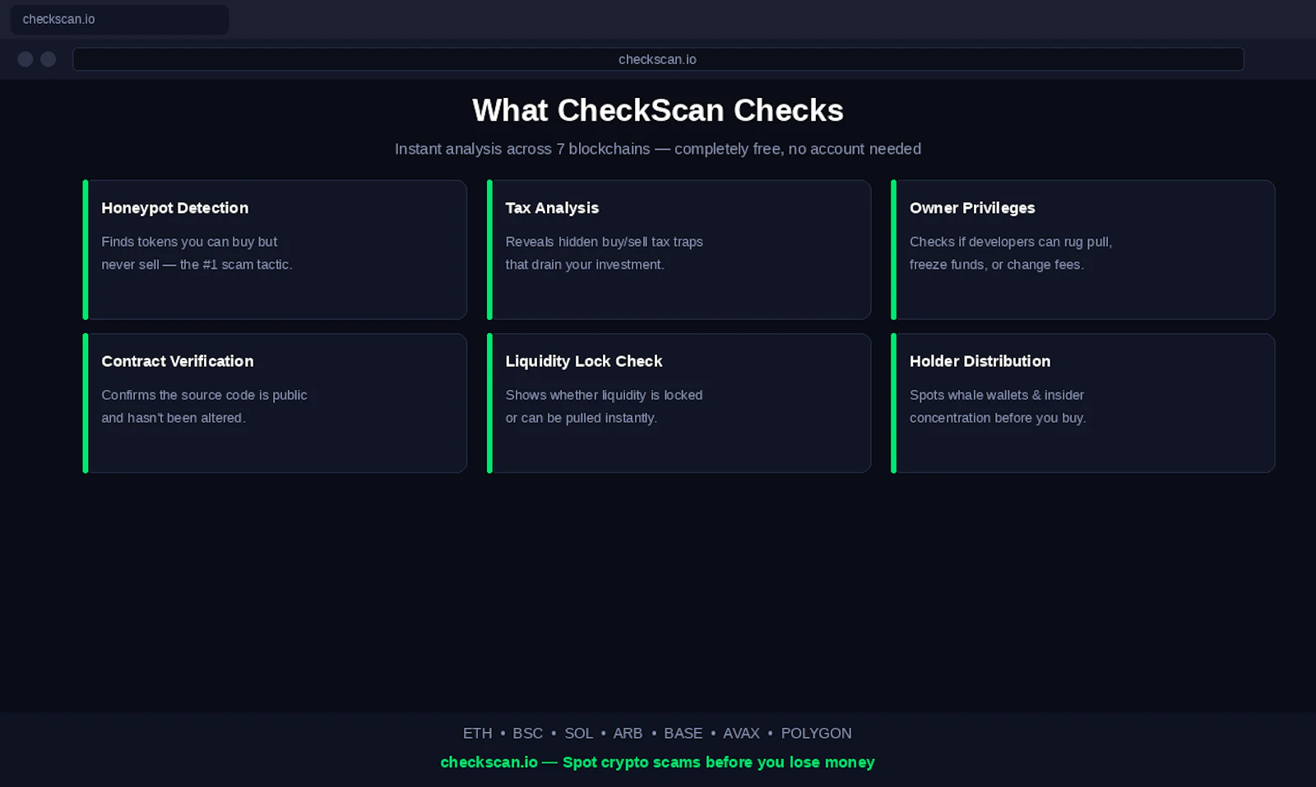The image size is (1316, 787).
Task: Click 'or can be pulled instantly.' line
Action: [x=582, y=418]
